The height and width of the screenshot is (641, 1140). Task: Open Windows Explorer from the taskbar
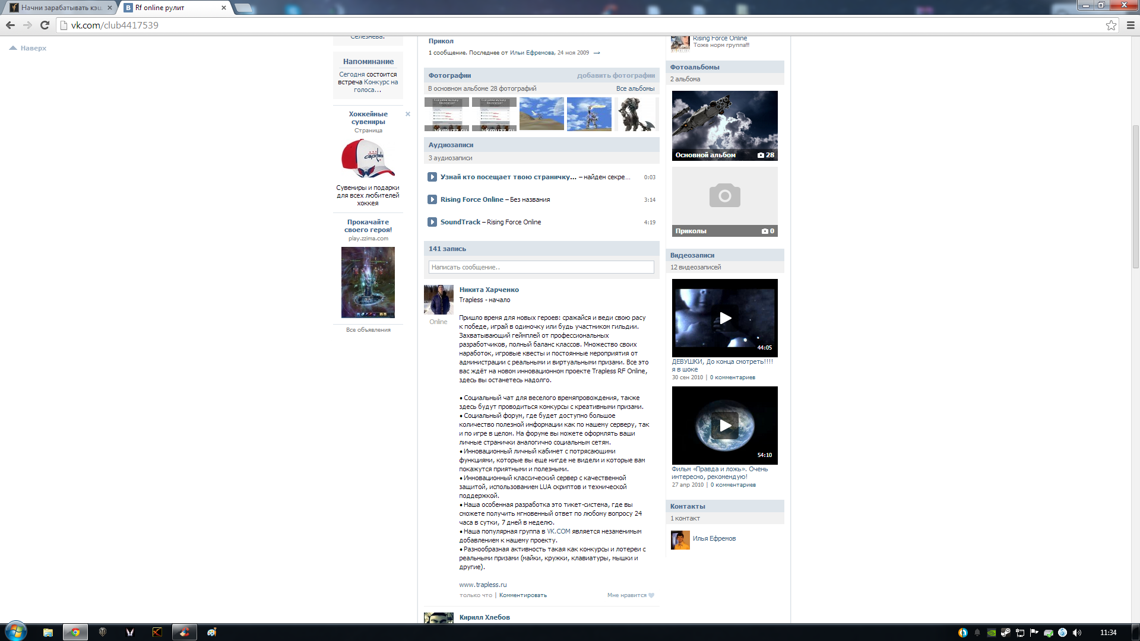(48, 632)
